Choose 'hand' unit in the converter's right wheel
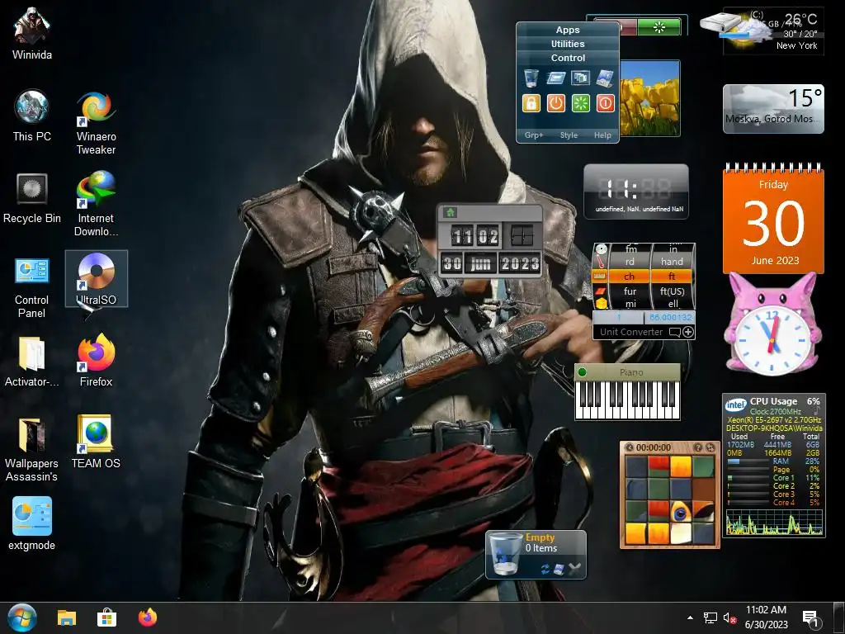845x634 pixels. tap(672, 262)
